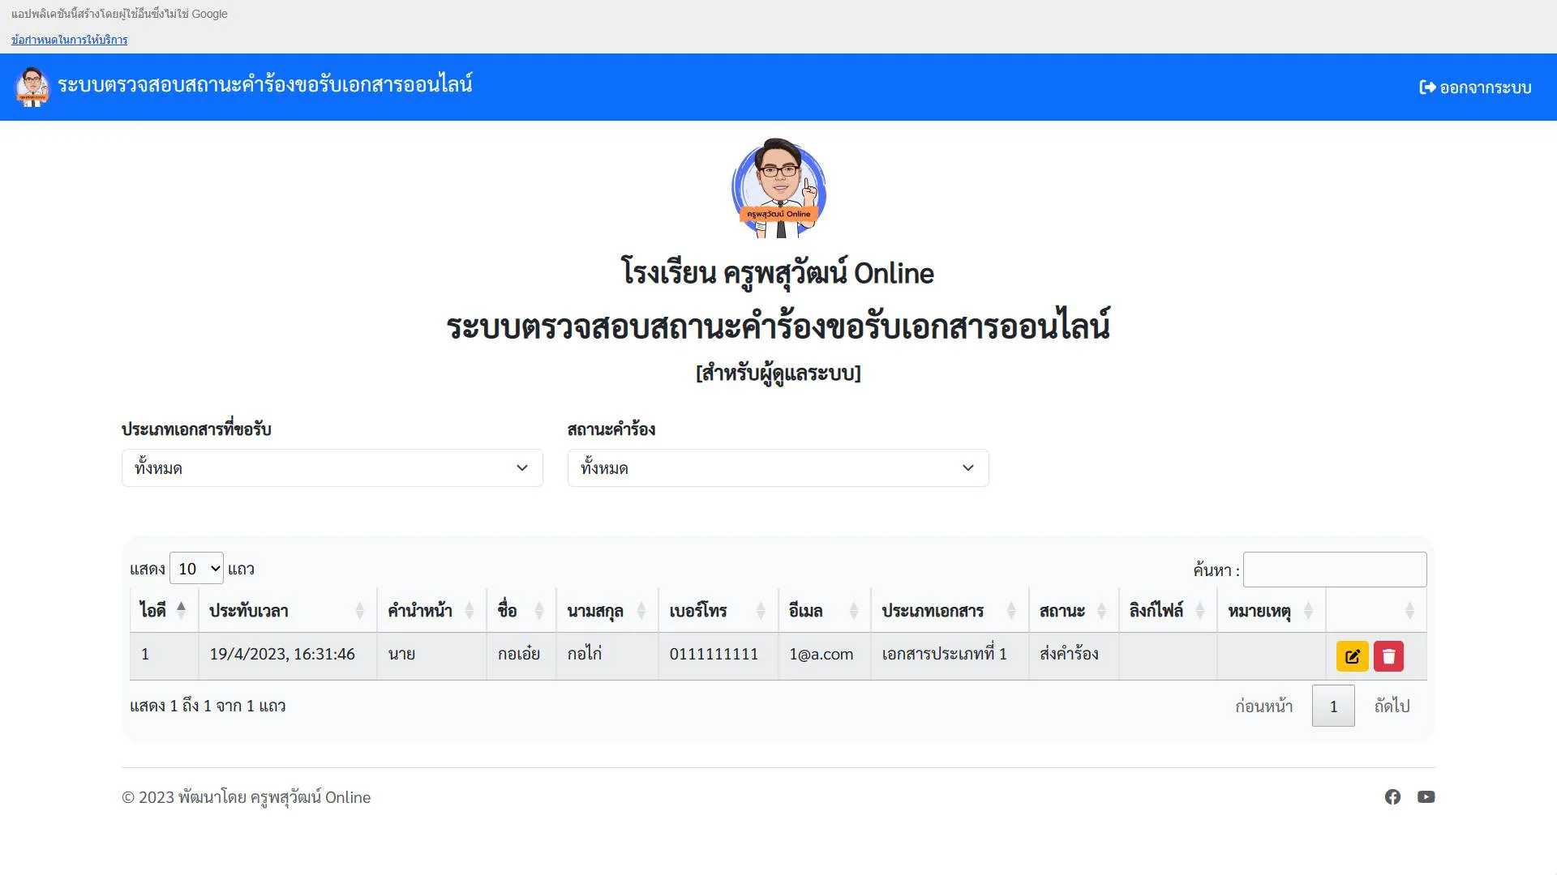Image resolution: width=1557 pixels, height=875 pixels.
Task: Click the navbar system title text
Action: [265, 85]
